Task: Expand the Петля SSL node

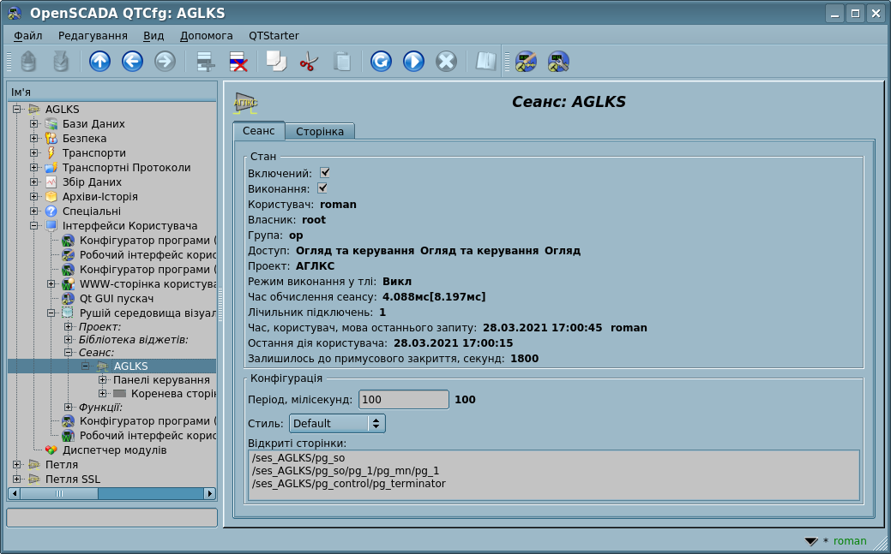Action: [17, 479]
